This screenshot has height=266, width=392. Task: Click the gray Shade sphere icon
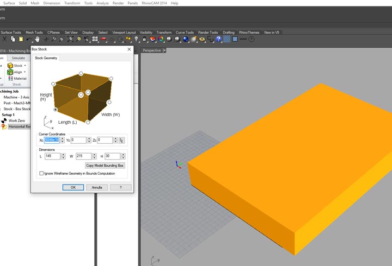coord(169,39)
